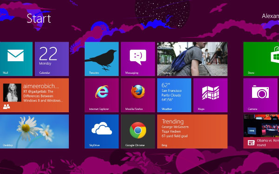Click the Alexan... user account name
The width and height of the screenshot is (279, 174).
tap(270, 16)
